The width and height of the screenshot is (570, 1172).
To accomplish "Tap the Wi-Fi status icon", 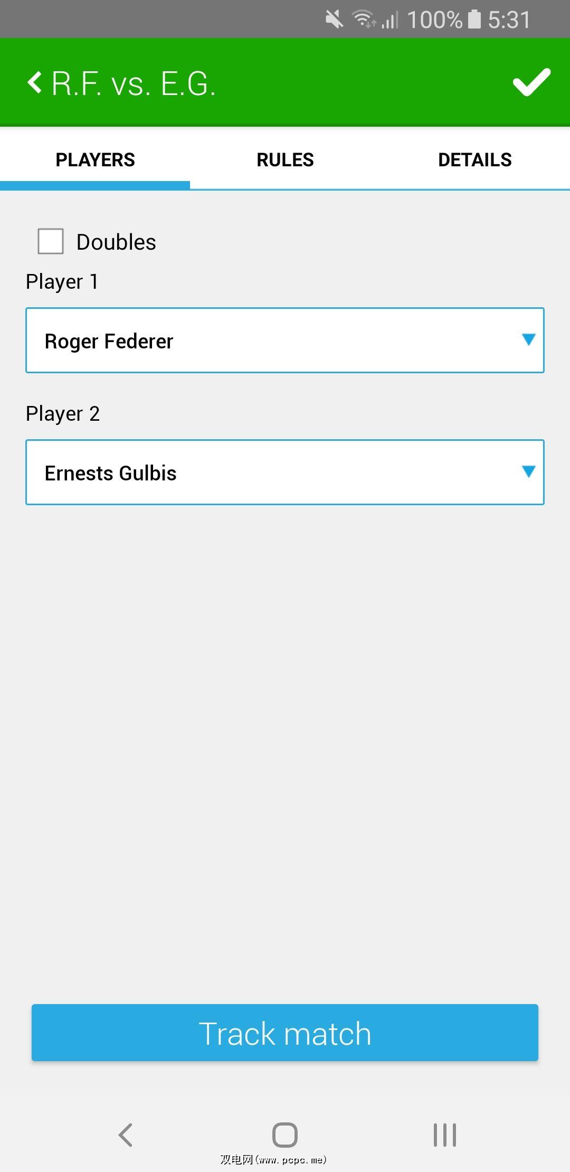I will 364,20.
